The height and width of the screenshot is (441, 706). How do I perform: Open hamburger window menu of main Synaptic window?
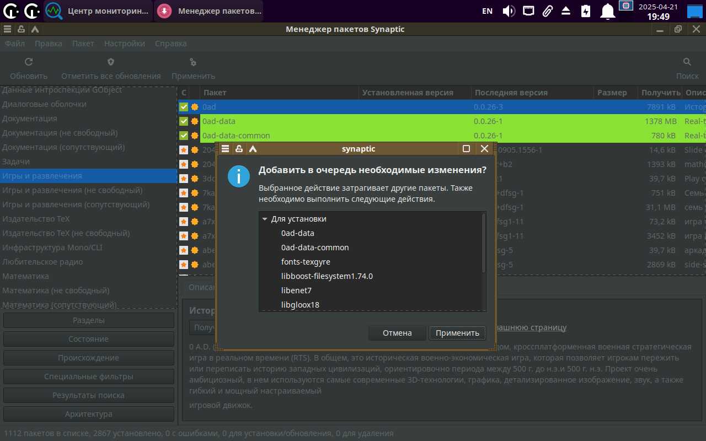(x=7, y=29)
